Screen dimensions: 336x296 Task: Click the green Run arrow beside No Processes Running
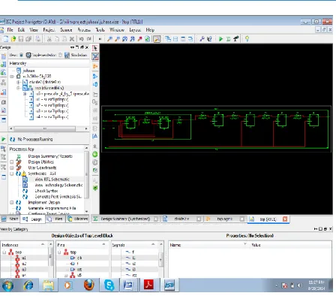tap(4, 139)
